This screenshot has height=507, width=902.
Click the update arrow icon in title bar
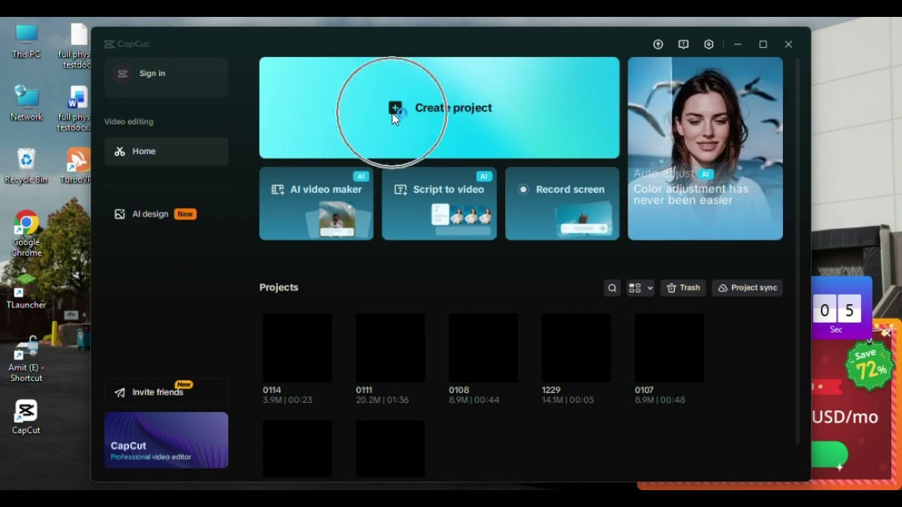[658, 44]
